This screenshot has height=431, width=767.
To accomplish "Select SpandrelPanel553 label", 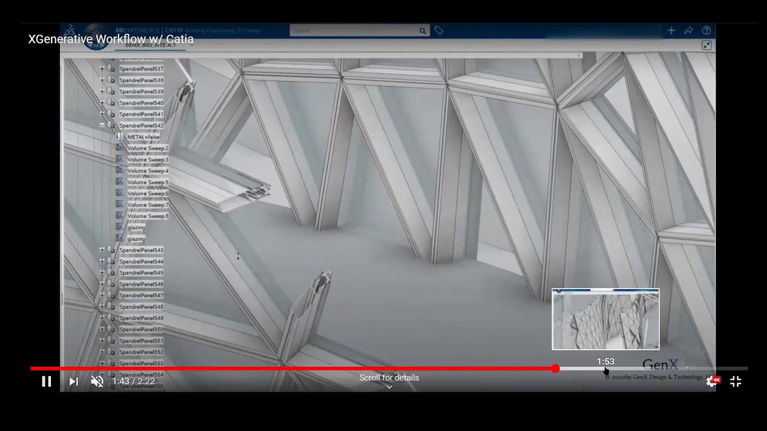I will 141,364.
